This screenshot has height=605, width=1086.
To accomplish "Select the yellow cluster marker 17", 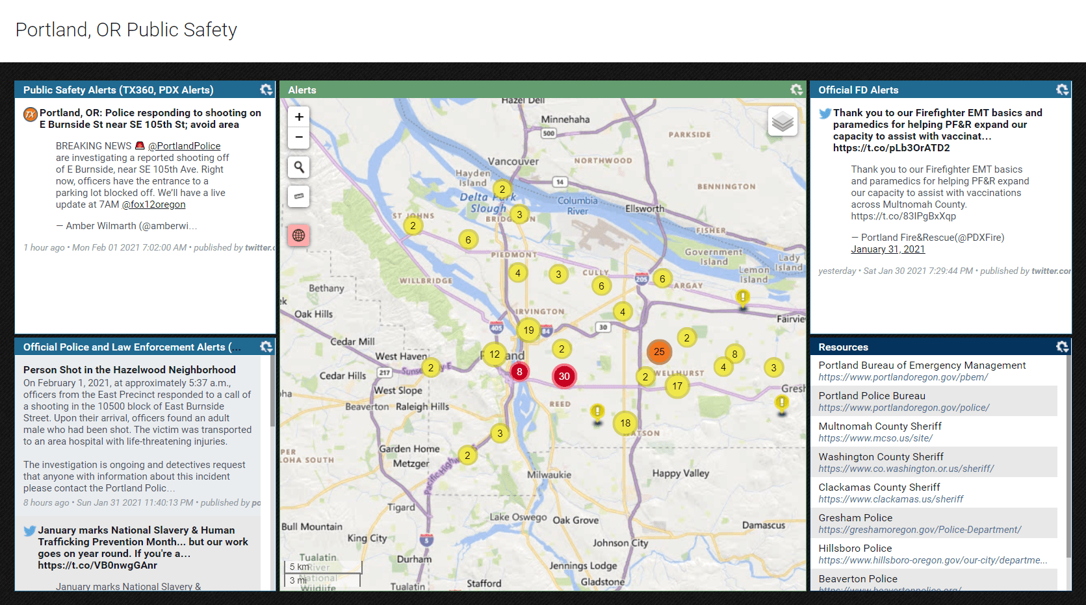I will (677, 386).
